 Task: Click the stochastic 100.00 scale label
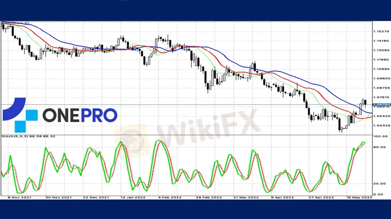381,136
